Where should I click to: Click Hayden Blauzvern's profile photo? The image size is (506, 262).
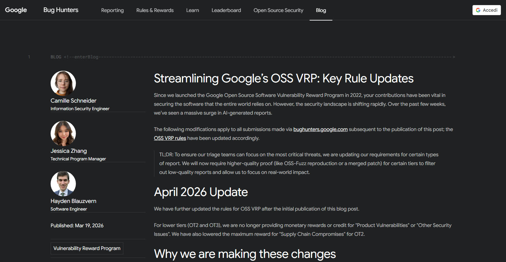(x=63, y=184)
